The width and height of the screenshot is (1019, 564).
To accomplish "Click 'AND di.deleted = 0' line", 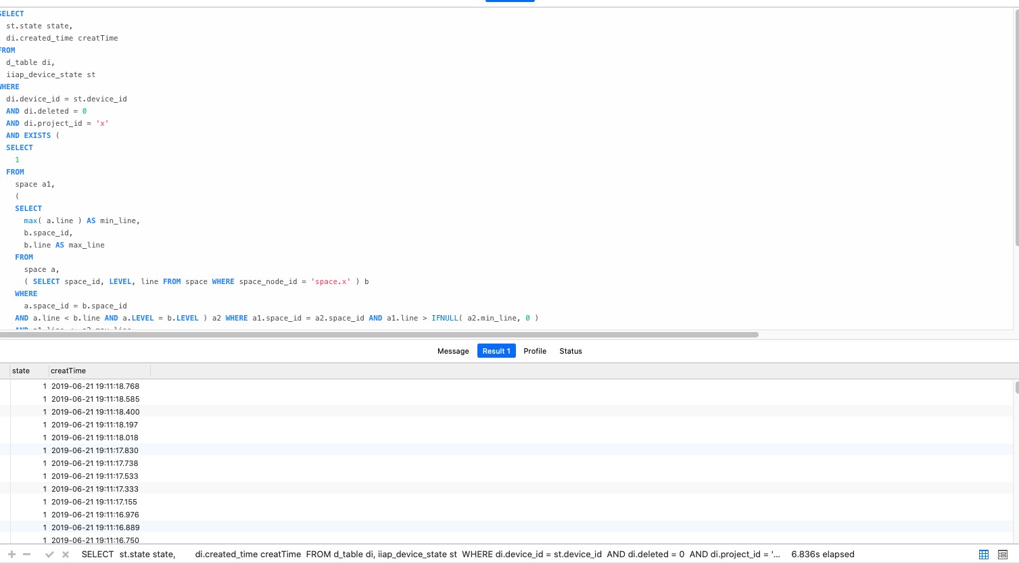I will click(x=47, y=111).
